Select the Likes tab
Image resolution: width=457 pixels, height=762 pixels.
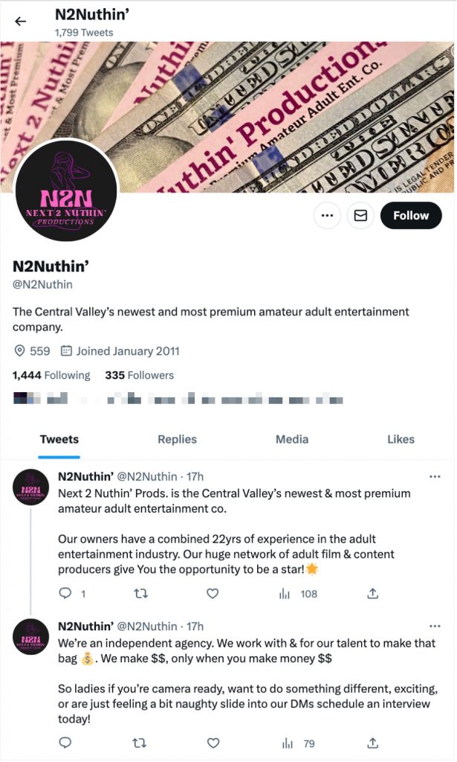(401, 439)
